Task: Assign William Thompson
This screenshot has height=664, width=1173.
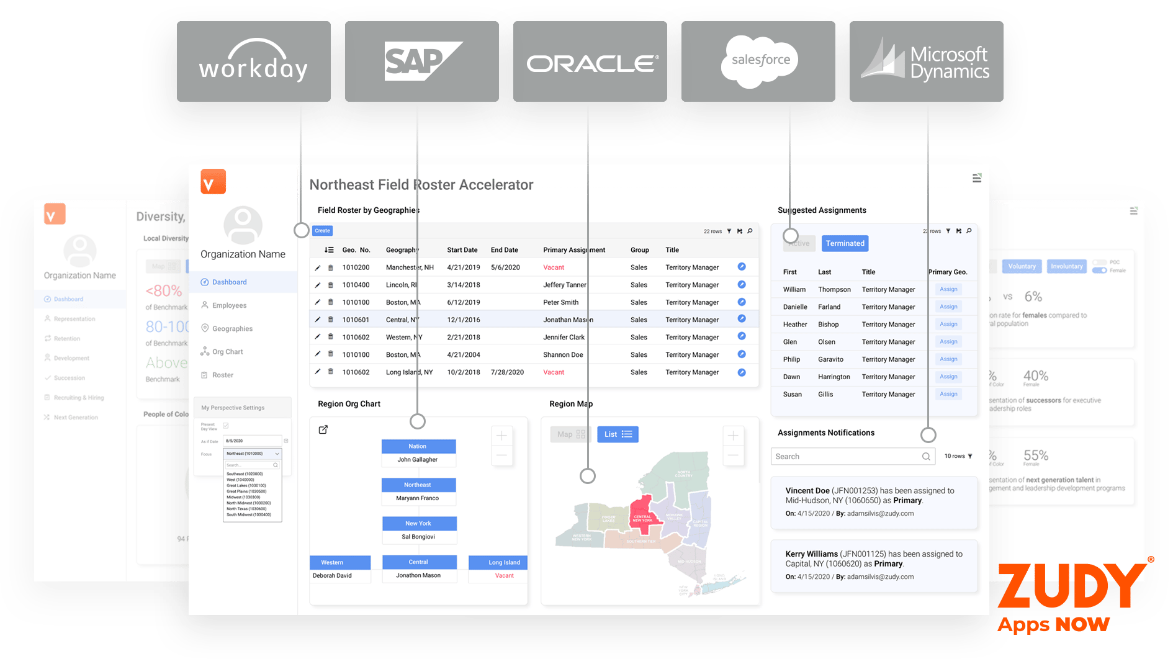Action: click(x=948, y=289)
